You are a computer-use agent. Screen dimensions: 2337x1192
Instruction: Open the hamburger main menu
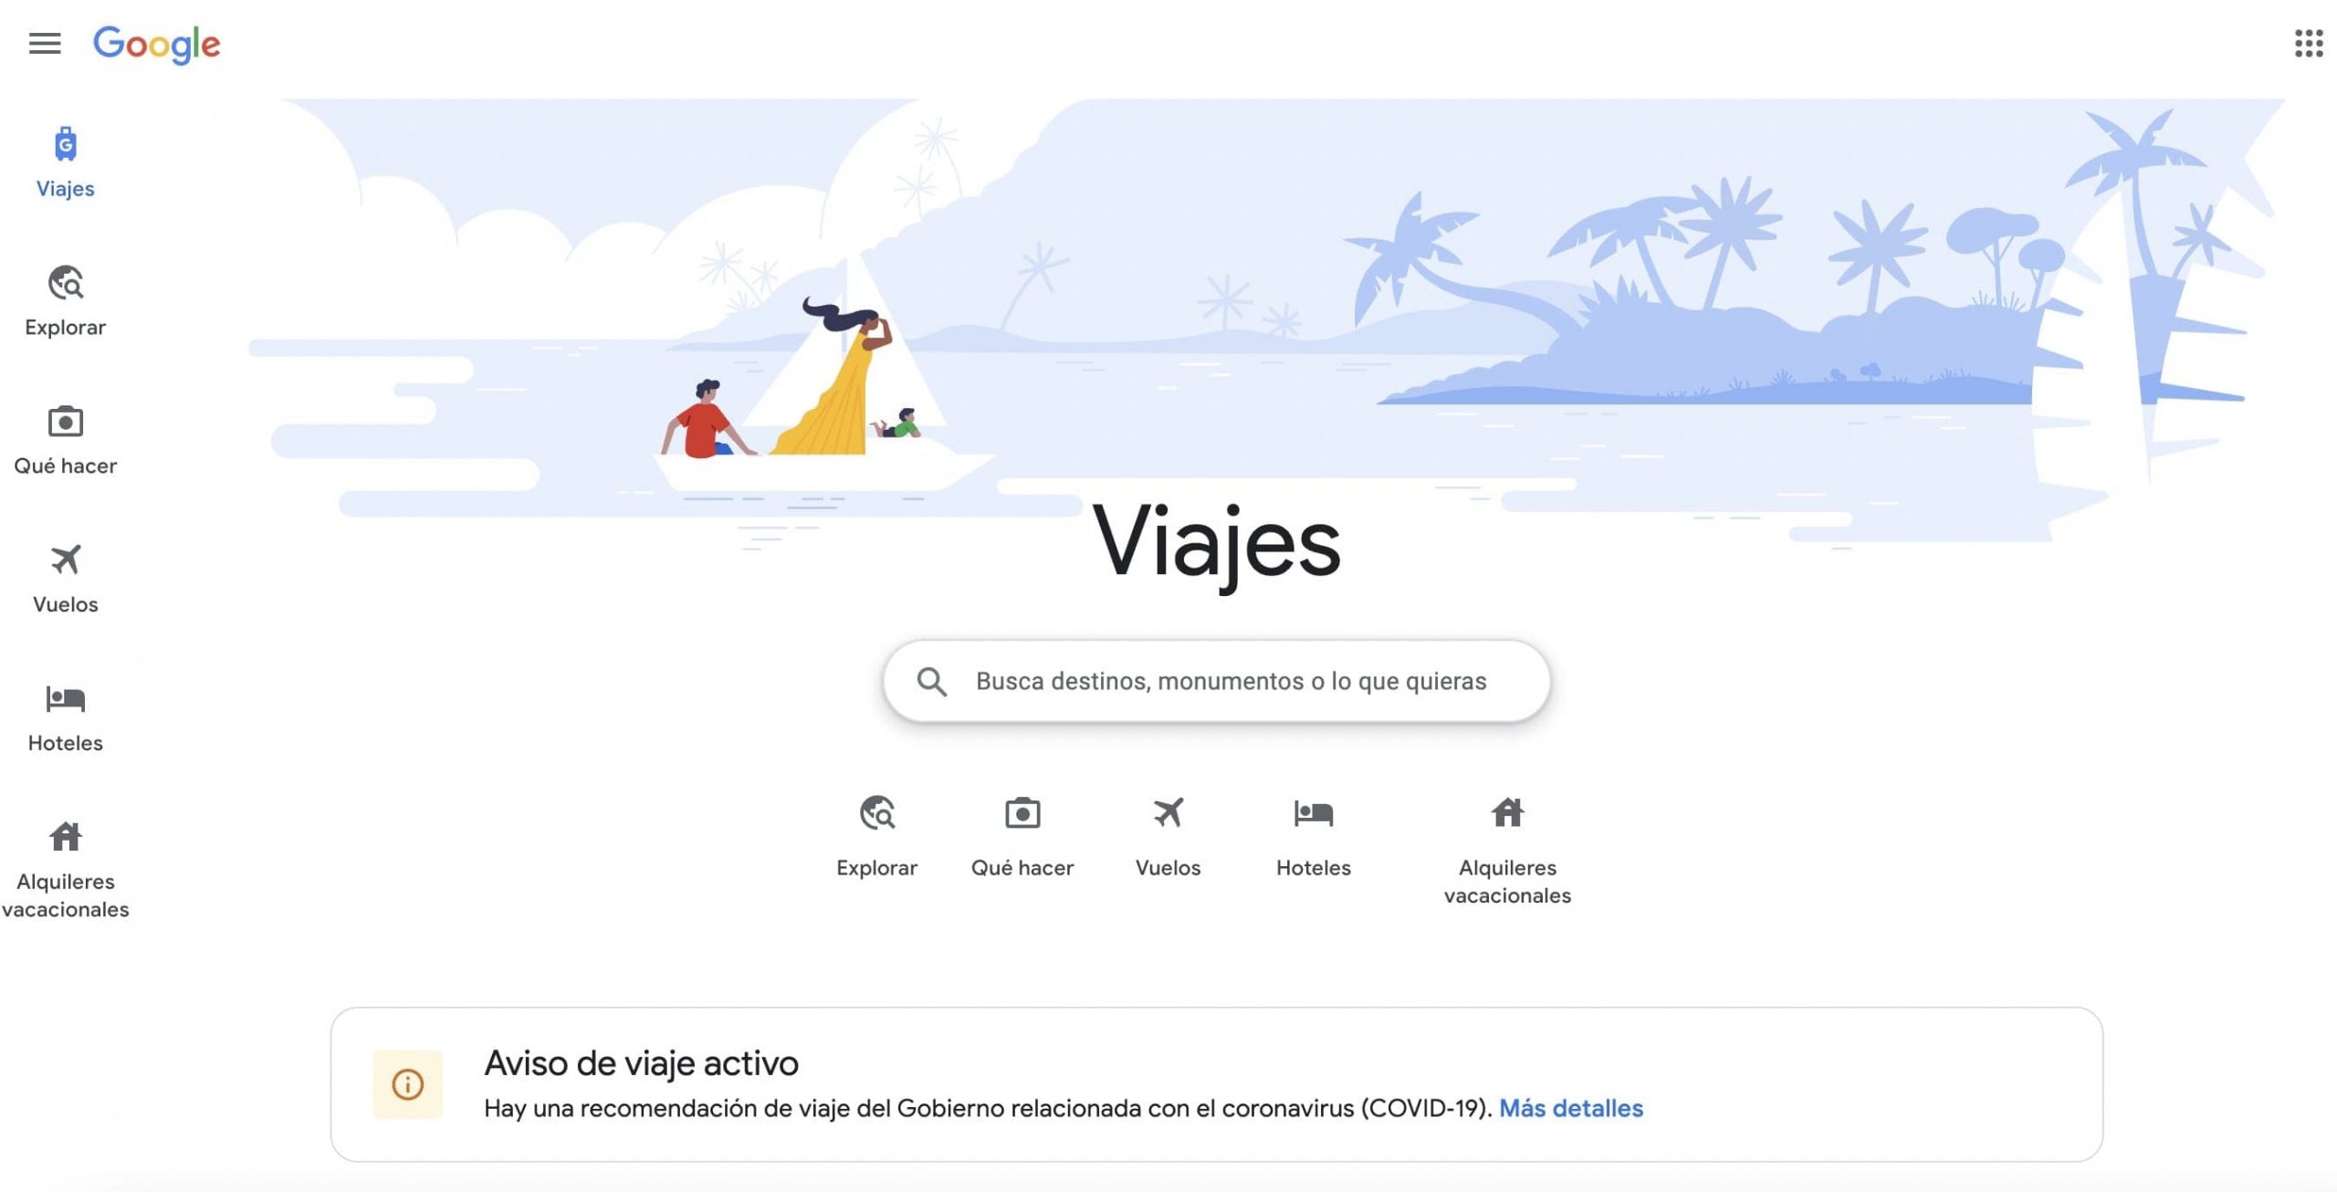(45, 43)
